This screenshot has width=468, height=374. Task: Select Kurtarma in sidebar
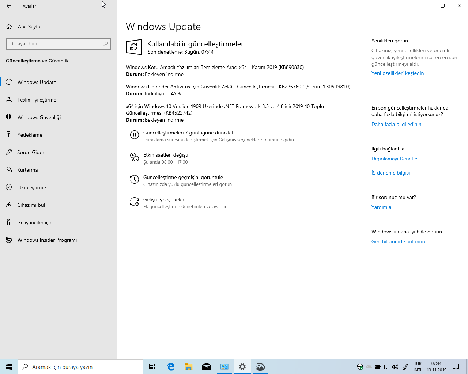[58, 170]
